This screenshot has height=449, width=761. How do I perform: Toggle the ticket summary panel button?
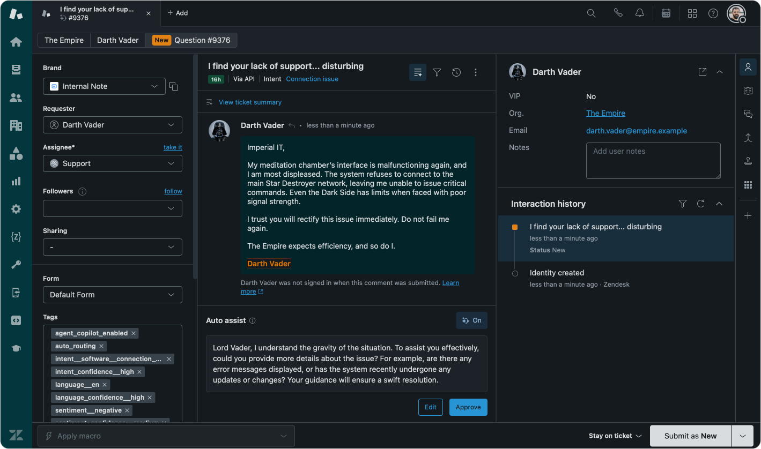pyautogui.click(x=418, y=72)
